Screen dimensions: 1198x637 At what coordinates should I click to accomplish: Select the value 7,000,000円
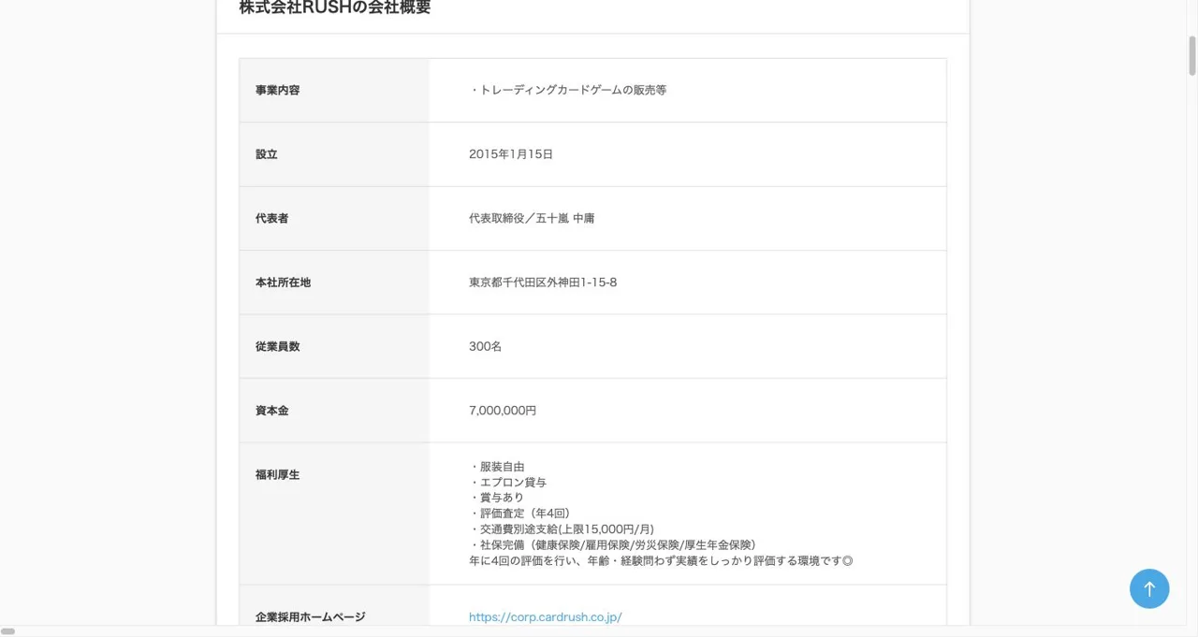[x=503, y=411]
